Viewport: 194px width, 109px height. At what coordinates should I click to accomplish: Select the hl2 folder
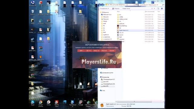pyautogui.click(x=119, y=21)
